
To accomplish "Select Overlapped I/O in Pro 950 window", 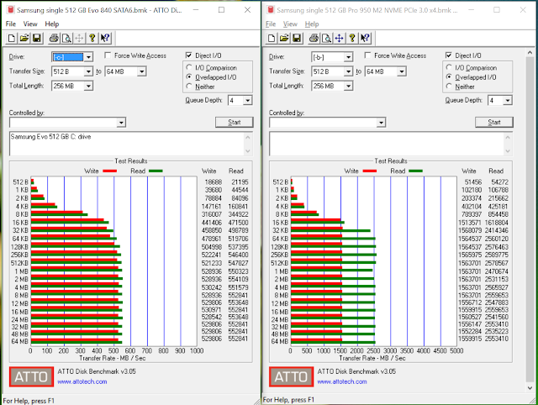I will coord(449,76).
